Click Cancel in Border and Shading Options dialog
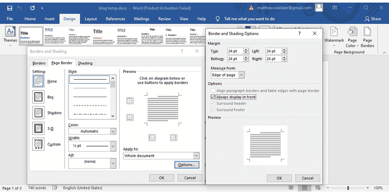 pos(308,178)
